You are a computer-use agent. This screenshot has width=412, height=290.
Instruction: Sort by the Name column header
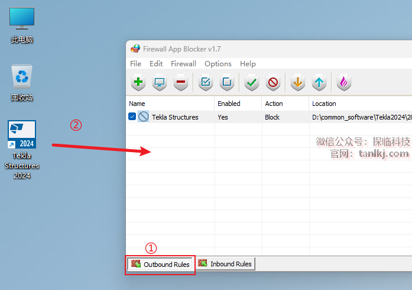tap(170, 104)
